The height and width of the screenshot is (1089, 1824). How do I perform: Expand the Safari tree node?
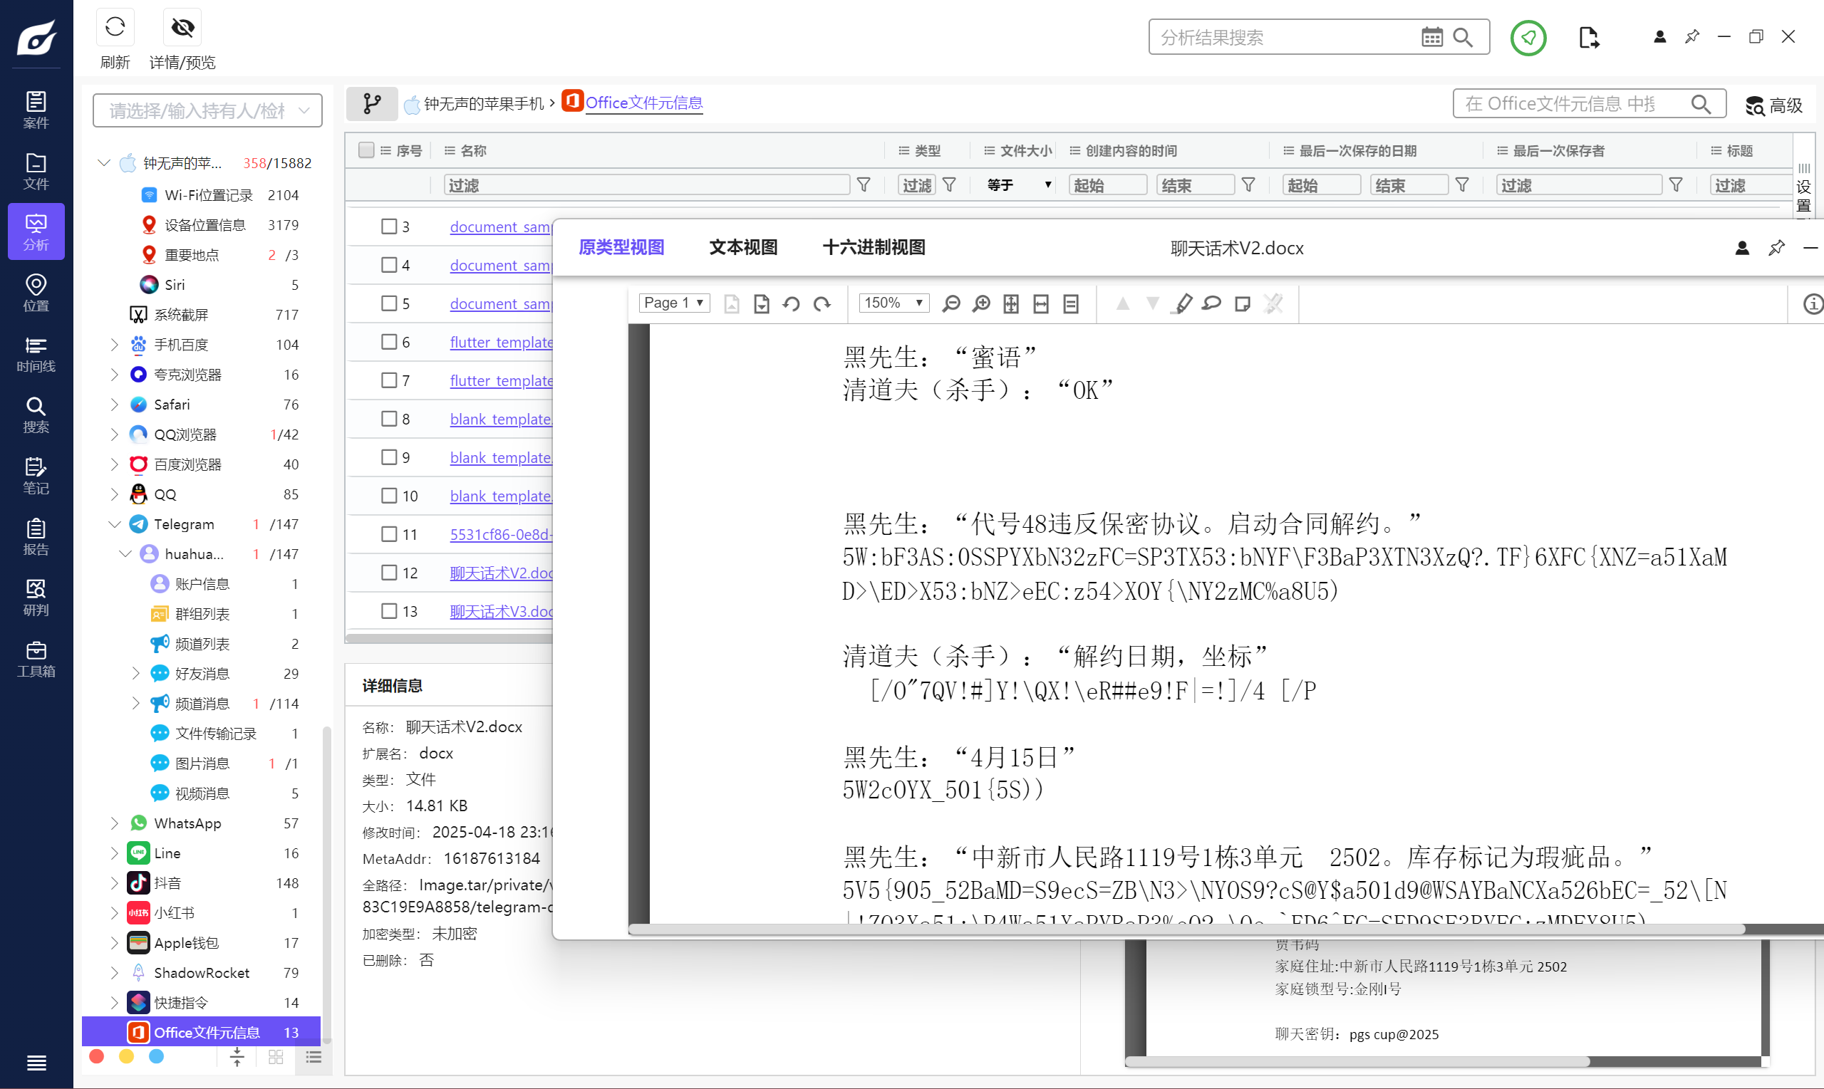click(114, 405)
